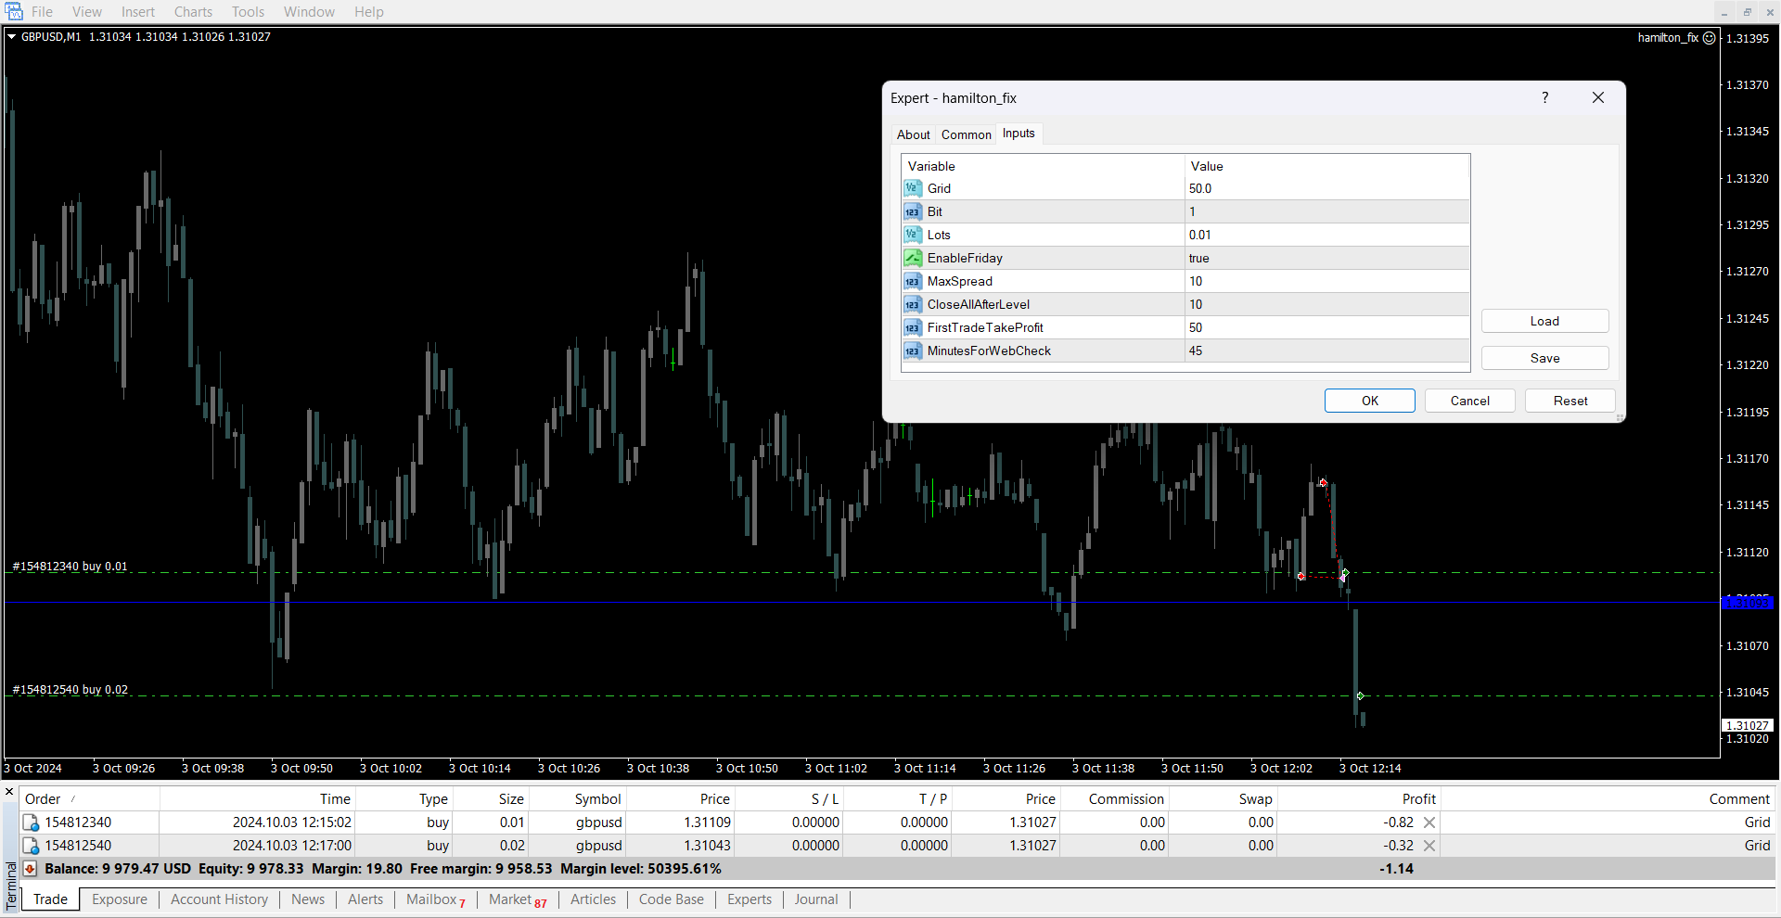Expand the GBPUSD,M1 chart title arrow
Viewport: 1781px width, 918px height.
[x=12, y=37]
